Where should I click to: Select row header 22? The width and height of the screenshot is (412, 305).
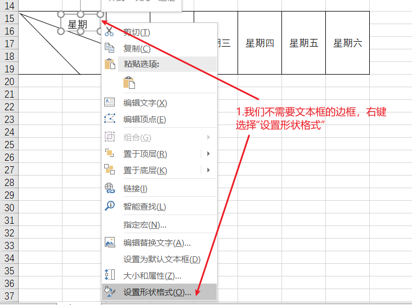pos(9,107)
